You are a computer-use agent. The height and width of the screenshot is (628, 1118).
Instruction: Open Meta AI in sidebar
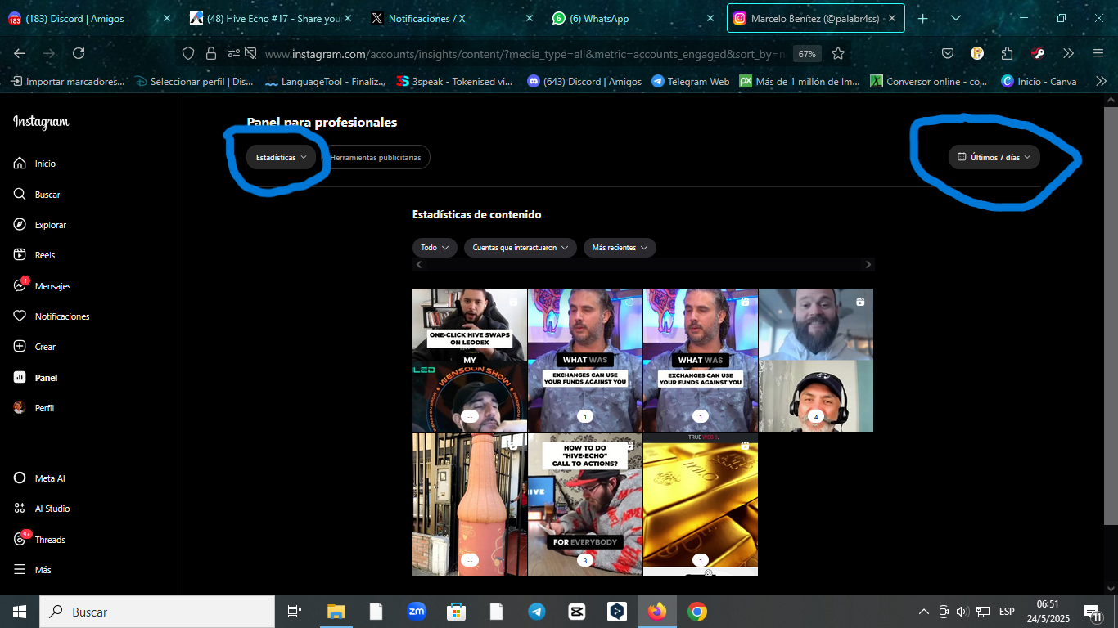38,478
